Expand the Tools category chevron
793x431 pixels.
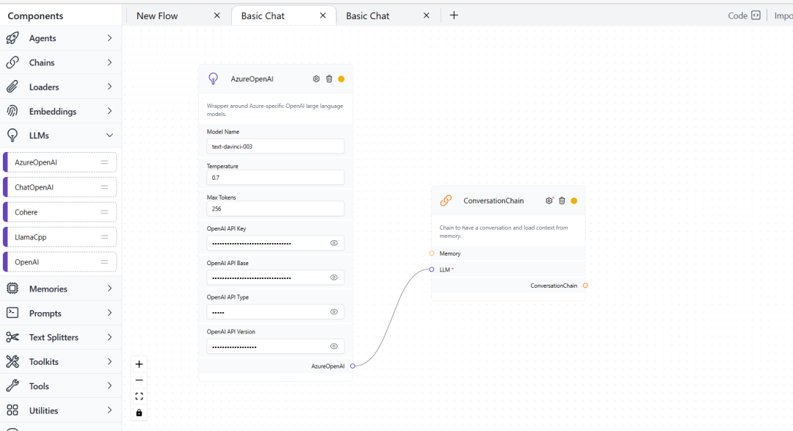(x=109, y=385)
